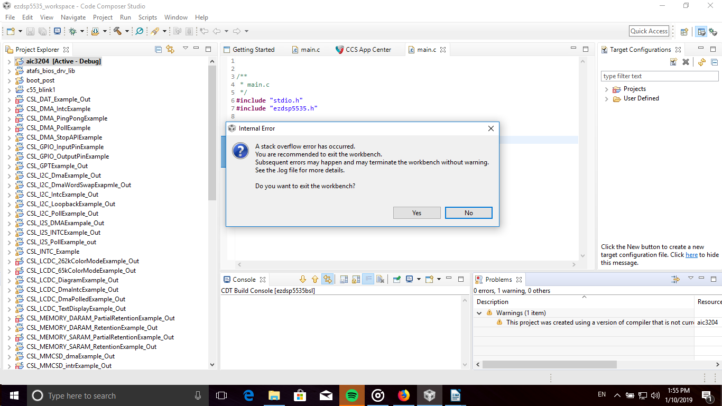This screenshot has width=722, height=406.
Task: Open the Build hammer dropdown arrow
Action: [127, 31]
